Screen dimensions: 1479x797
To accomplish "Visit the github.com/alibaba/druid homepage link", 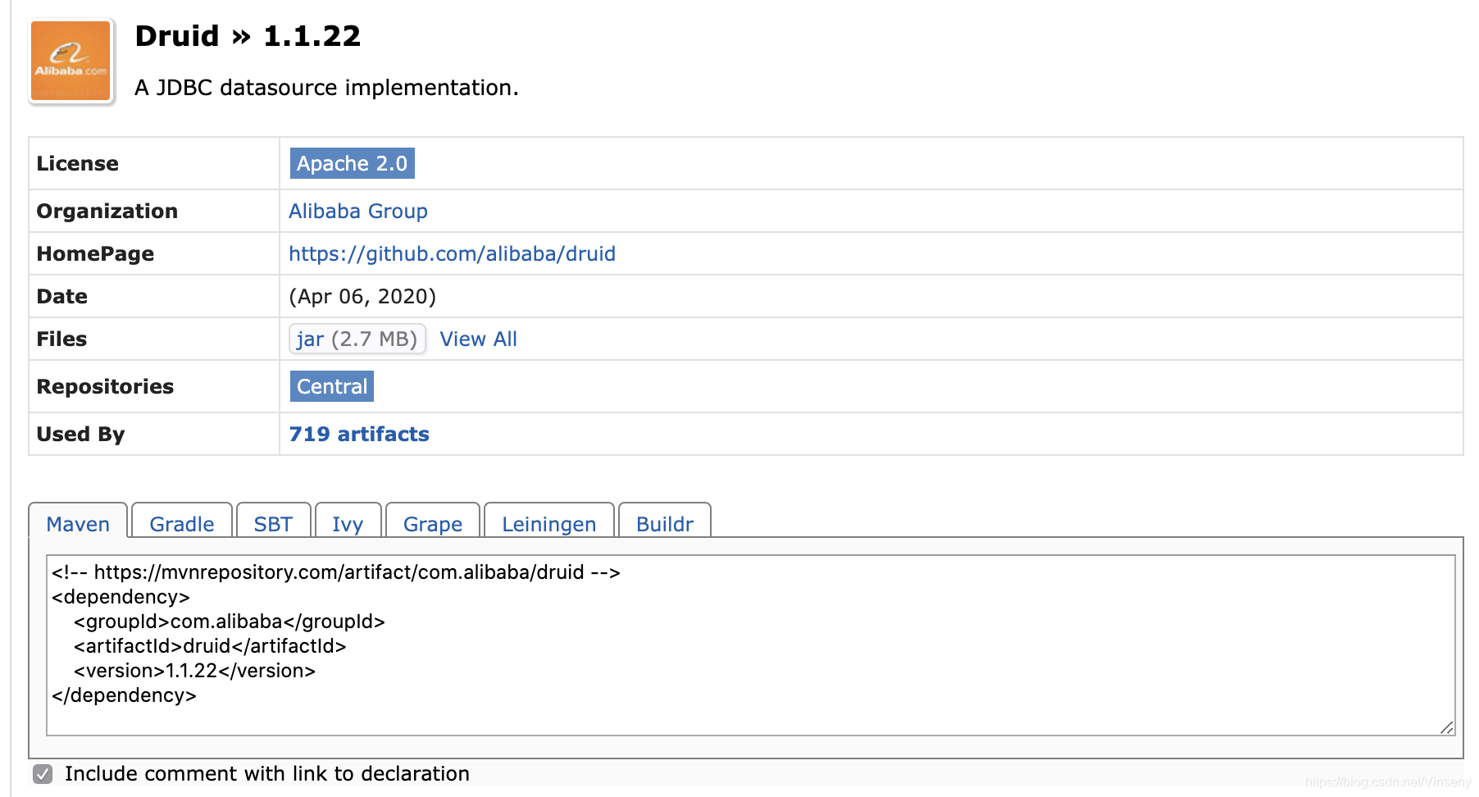I will [452, 253].
